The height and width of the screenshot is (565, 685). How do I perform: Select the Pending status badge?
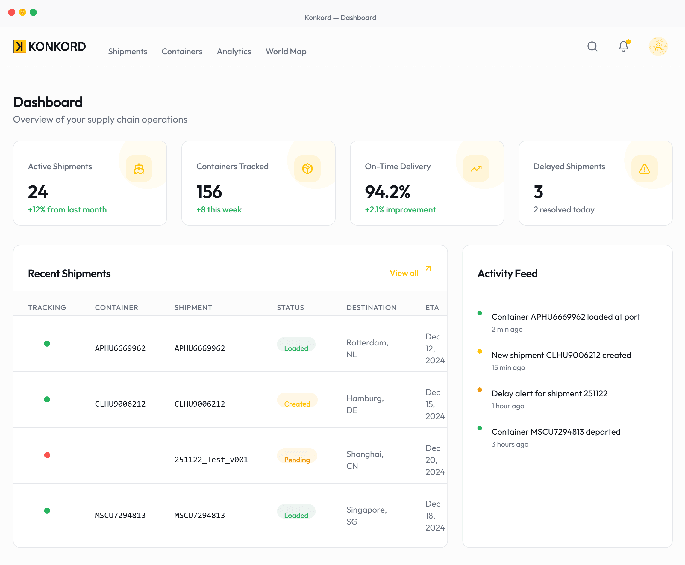[x=297, y=460]
